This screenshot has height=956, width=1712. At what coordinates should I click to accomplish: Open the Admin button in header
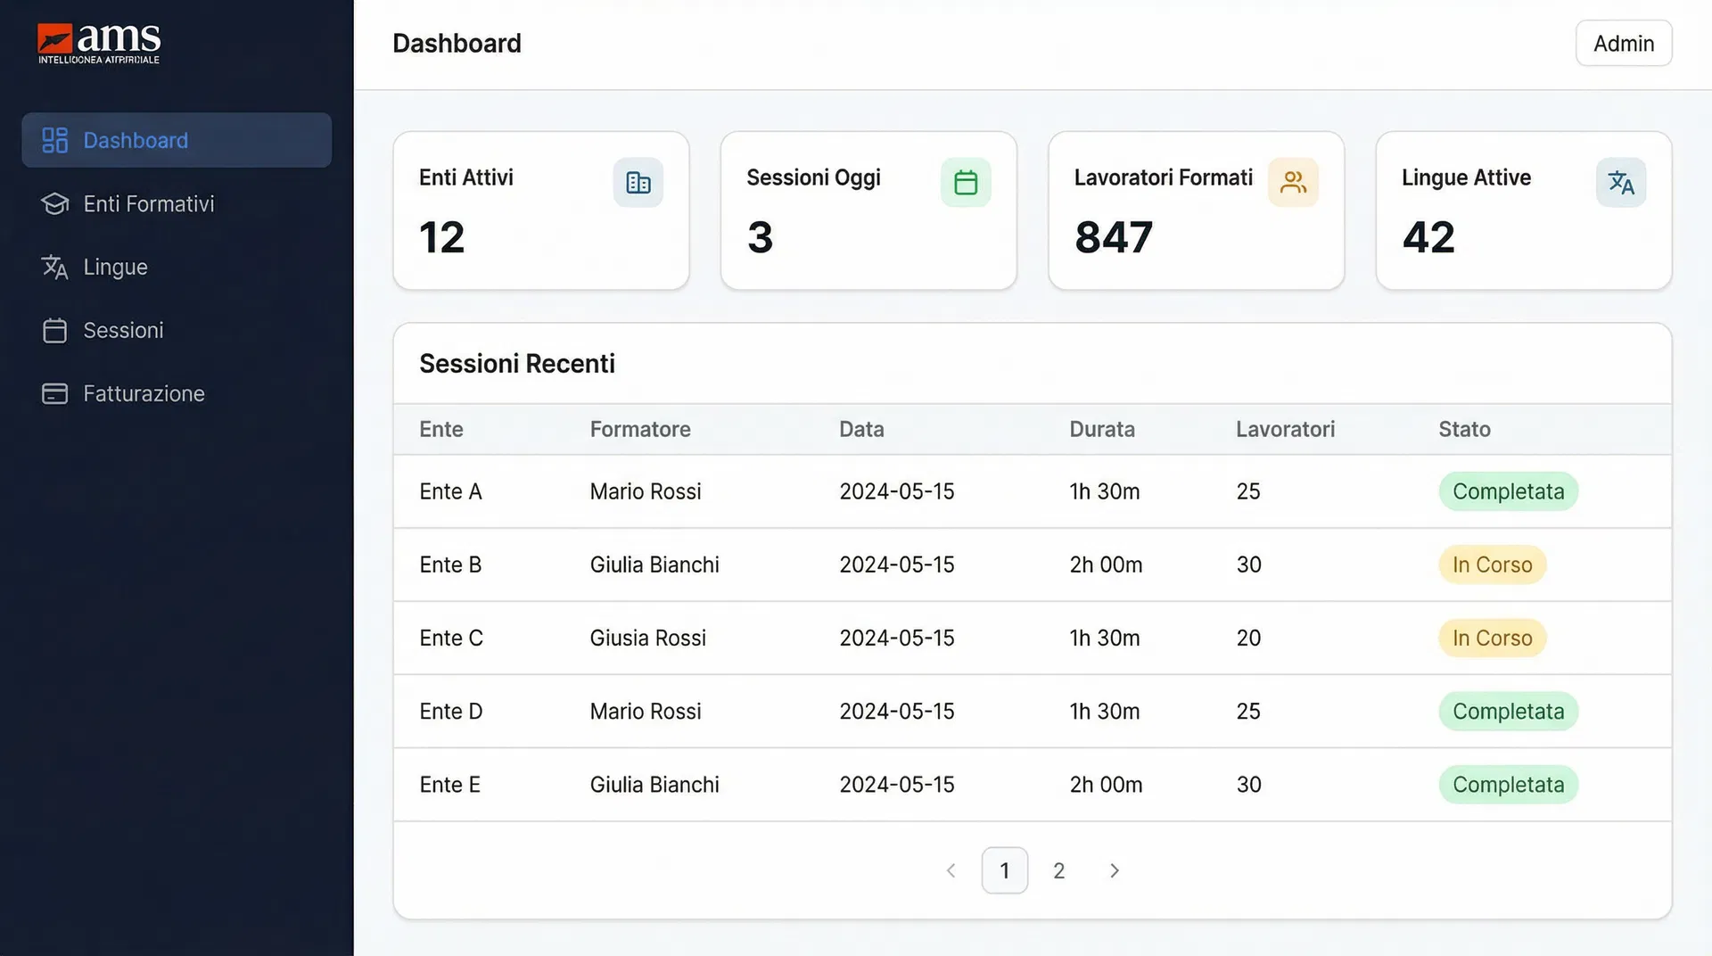[1623, 44]
